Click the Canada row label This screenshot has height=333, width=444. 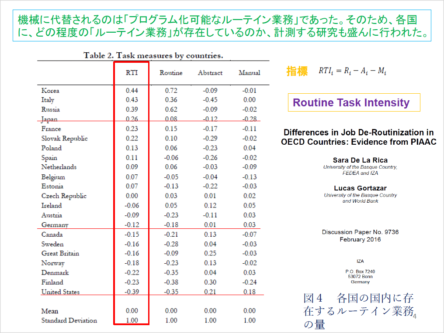tap(52, 234)
